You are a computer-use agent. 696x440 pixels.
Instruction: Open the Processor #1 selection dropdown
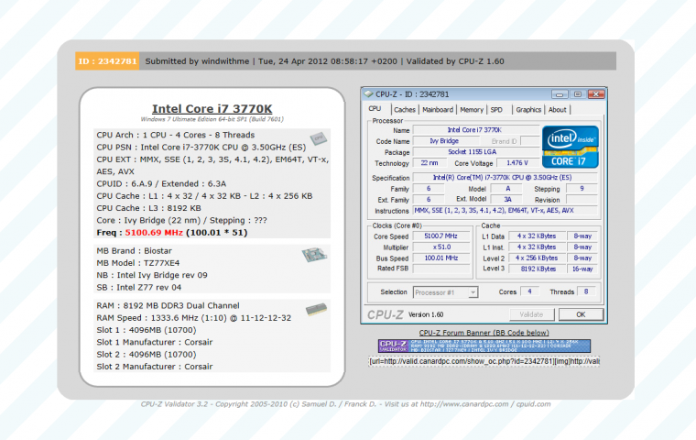[448, 292]
